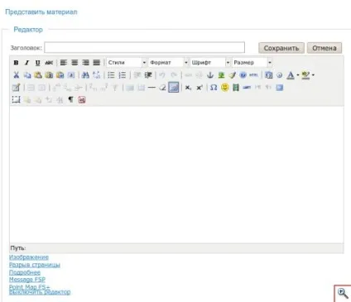This screenshot has width=351, height=302.
Task: Click the Indent icon
Action: point(148,75)
